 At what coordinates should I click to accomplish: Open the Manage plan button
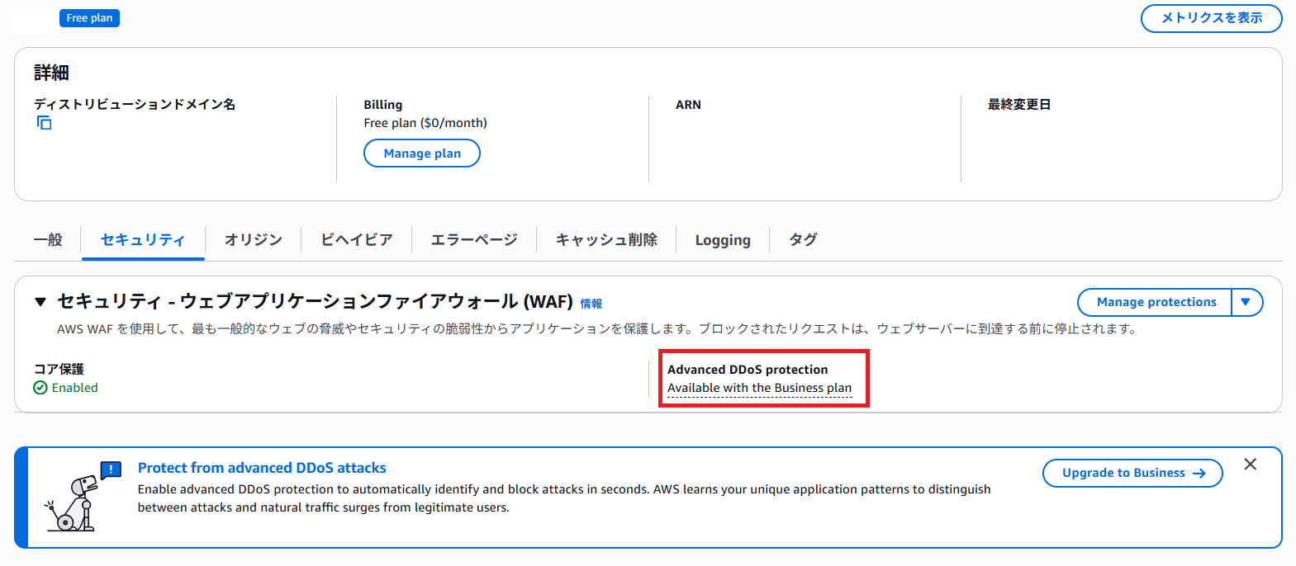[x=421, y=153]
